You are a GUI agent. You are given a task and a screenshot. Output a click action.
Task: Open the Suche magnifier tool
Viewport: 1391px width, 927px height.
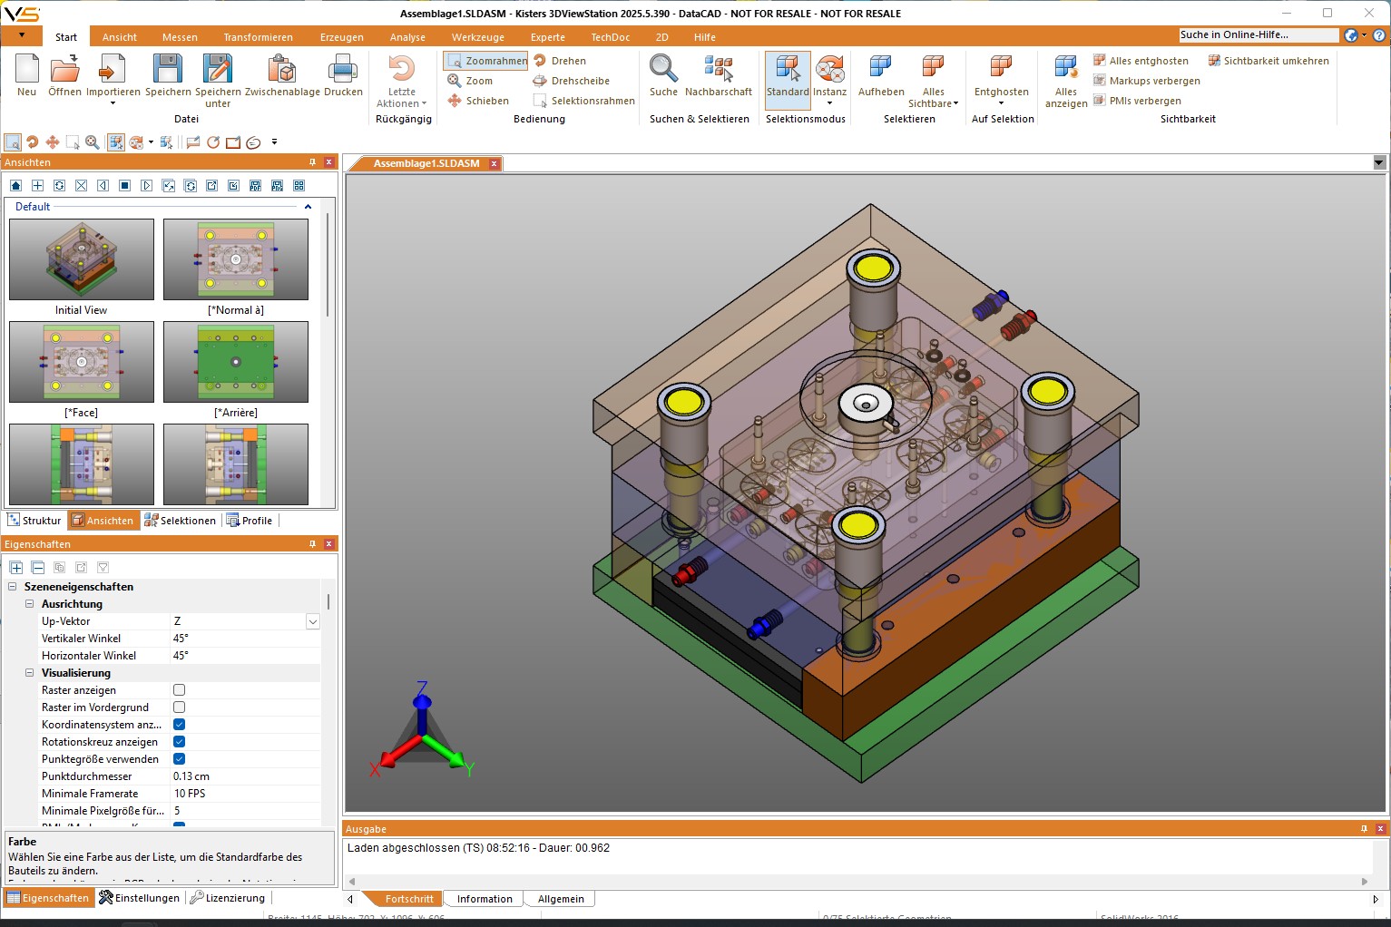point(663,70)
